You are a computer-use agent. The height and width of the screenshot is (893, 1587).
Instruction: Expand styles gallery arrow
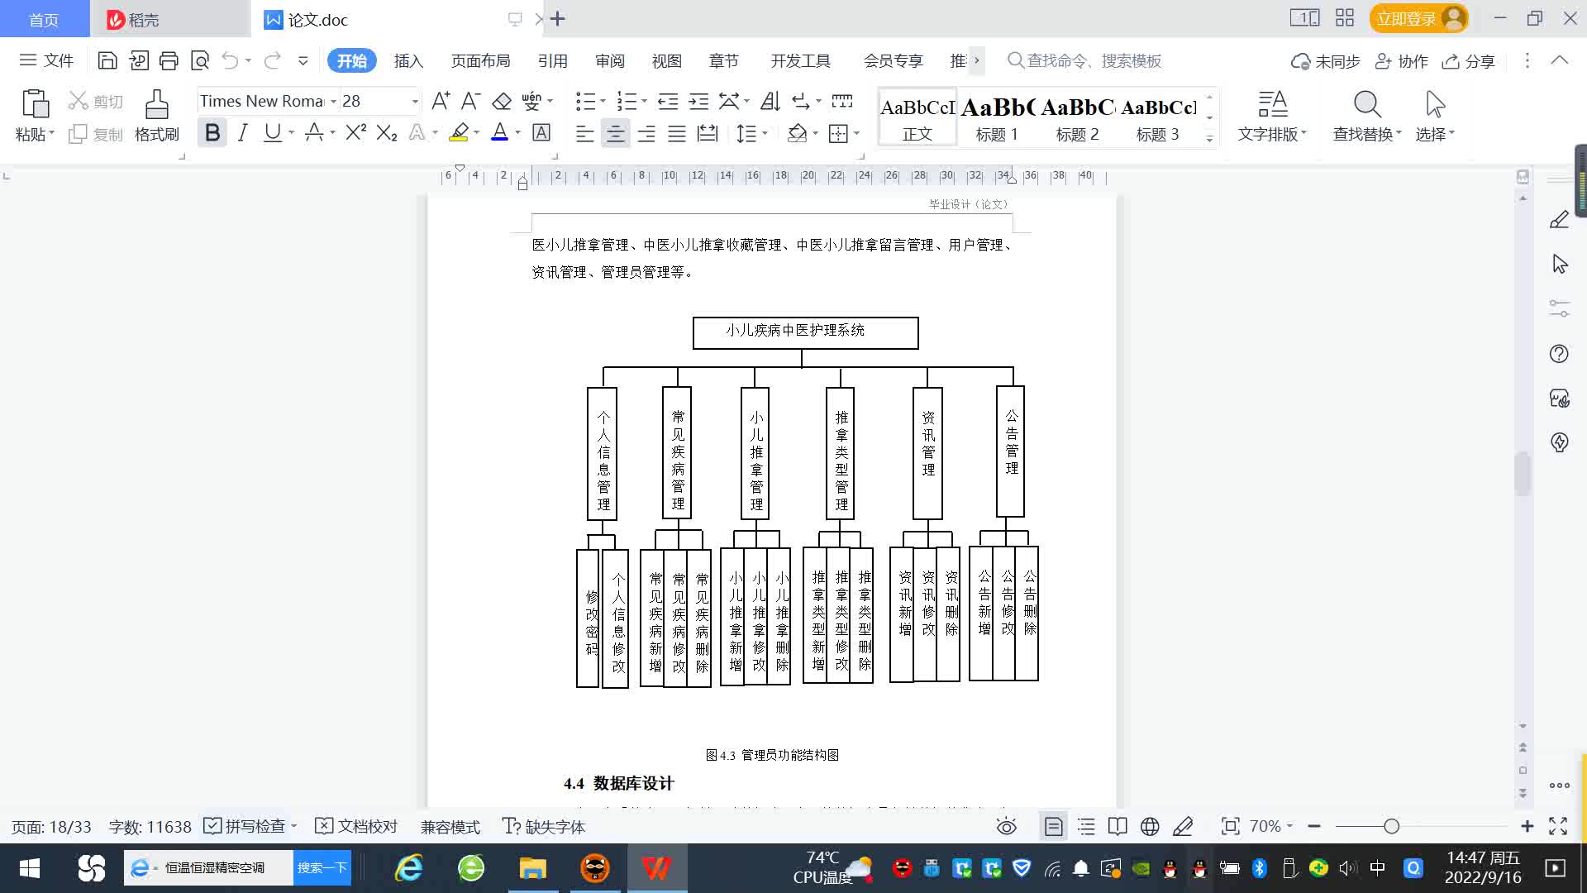click(1209, 139)
